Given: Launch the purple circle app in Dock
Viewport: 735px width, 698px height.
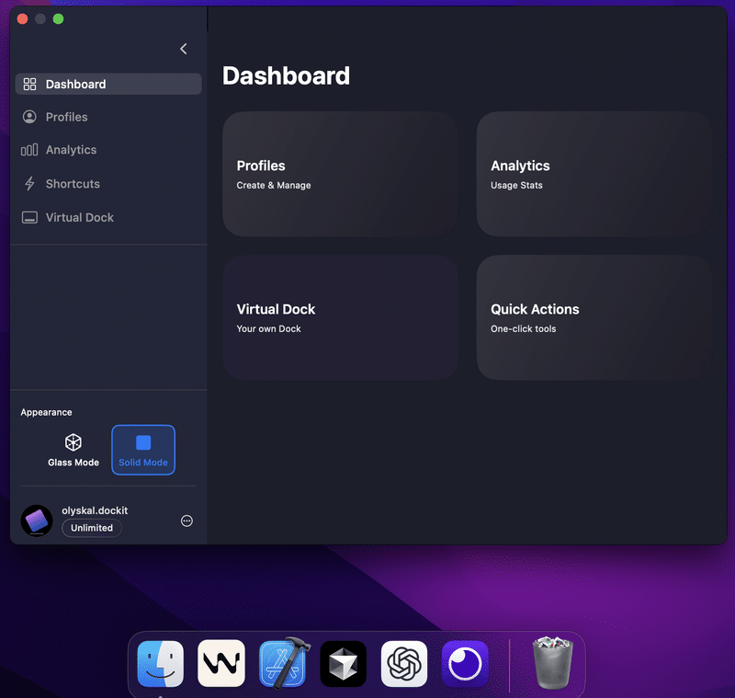Looking at the screenshot, I should [x=465, y=664].
